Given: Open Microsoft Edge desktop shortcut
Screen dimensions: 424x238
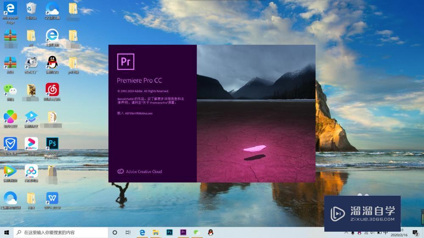Looking at the screenshot, I should (10, 9).
